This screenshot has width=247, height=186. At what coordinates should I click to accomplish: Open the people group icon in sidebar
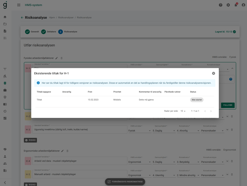5,163
